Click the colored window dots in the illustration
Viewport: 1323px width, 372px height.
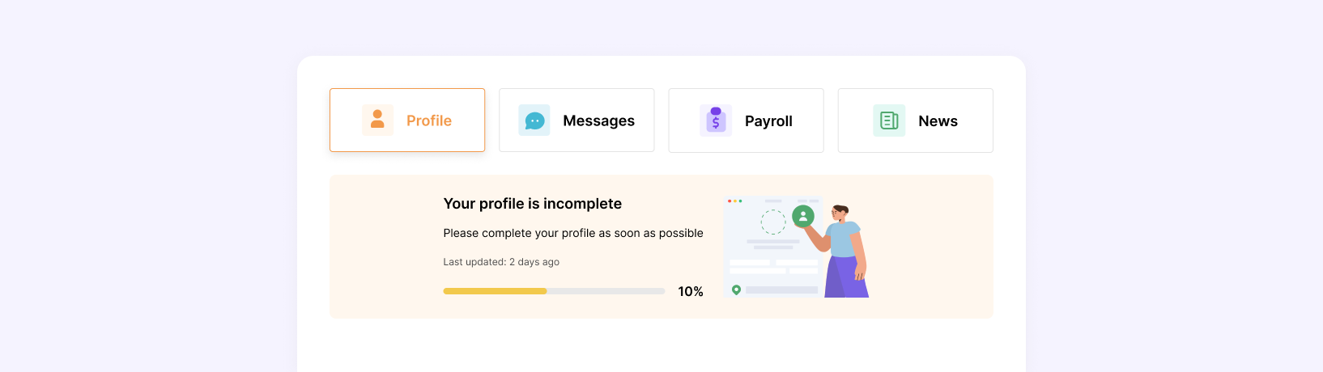[x=734, y=201]
